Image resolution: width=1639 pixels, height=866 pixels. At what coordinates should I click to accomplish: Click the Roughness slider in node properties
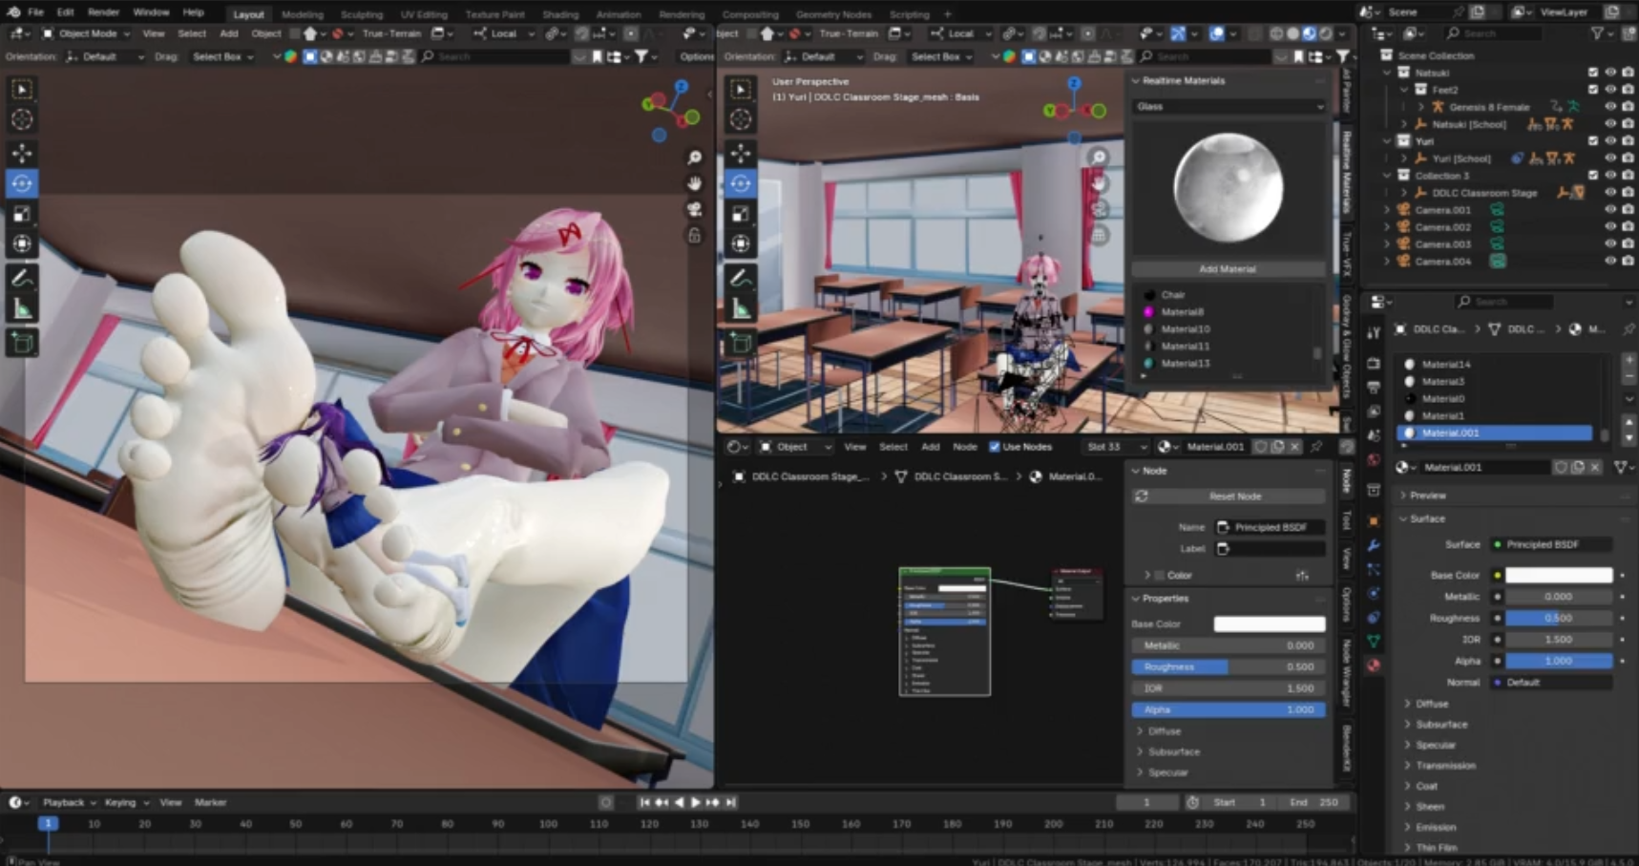pyautogui.click(x=1228, y=667)
